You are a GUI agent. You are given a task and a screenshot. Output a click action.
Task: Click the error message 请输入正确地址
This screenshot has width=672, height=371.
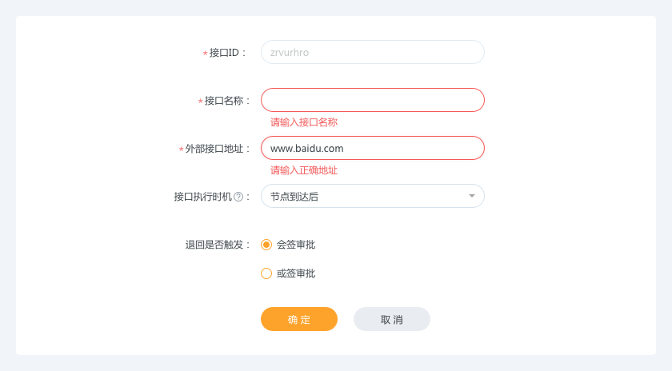[304, 170]
